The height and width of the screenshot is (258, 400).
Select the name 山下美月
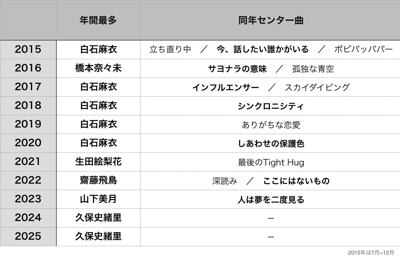click(98, 199)
